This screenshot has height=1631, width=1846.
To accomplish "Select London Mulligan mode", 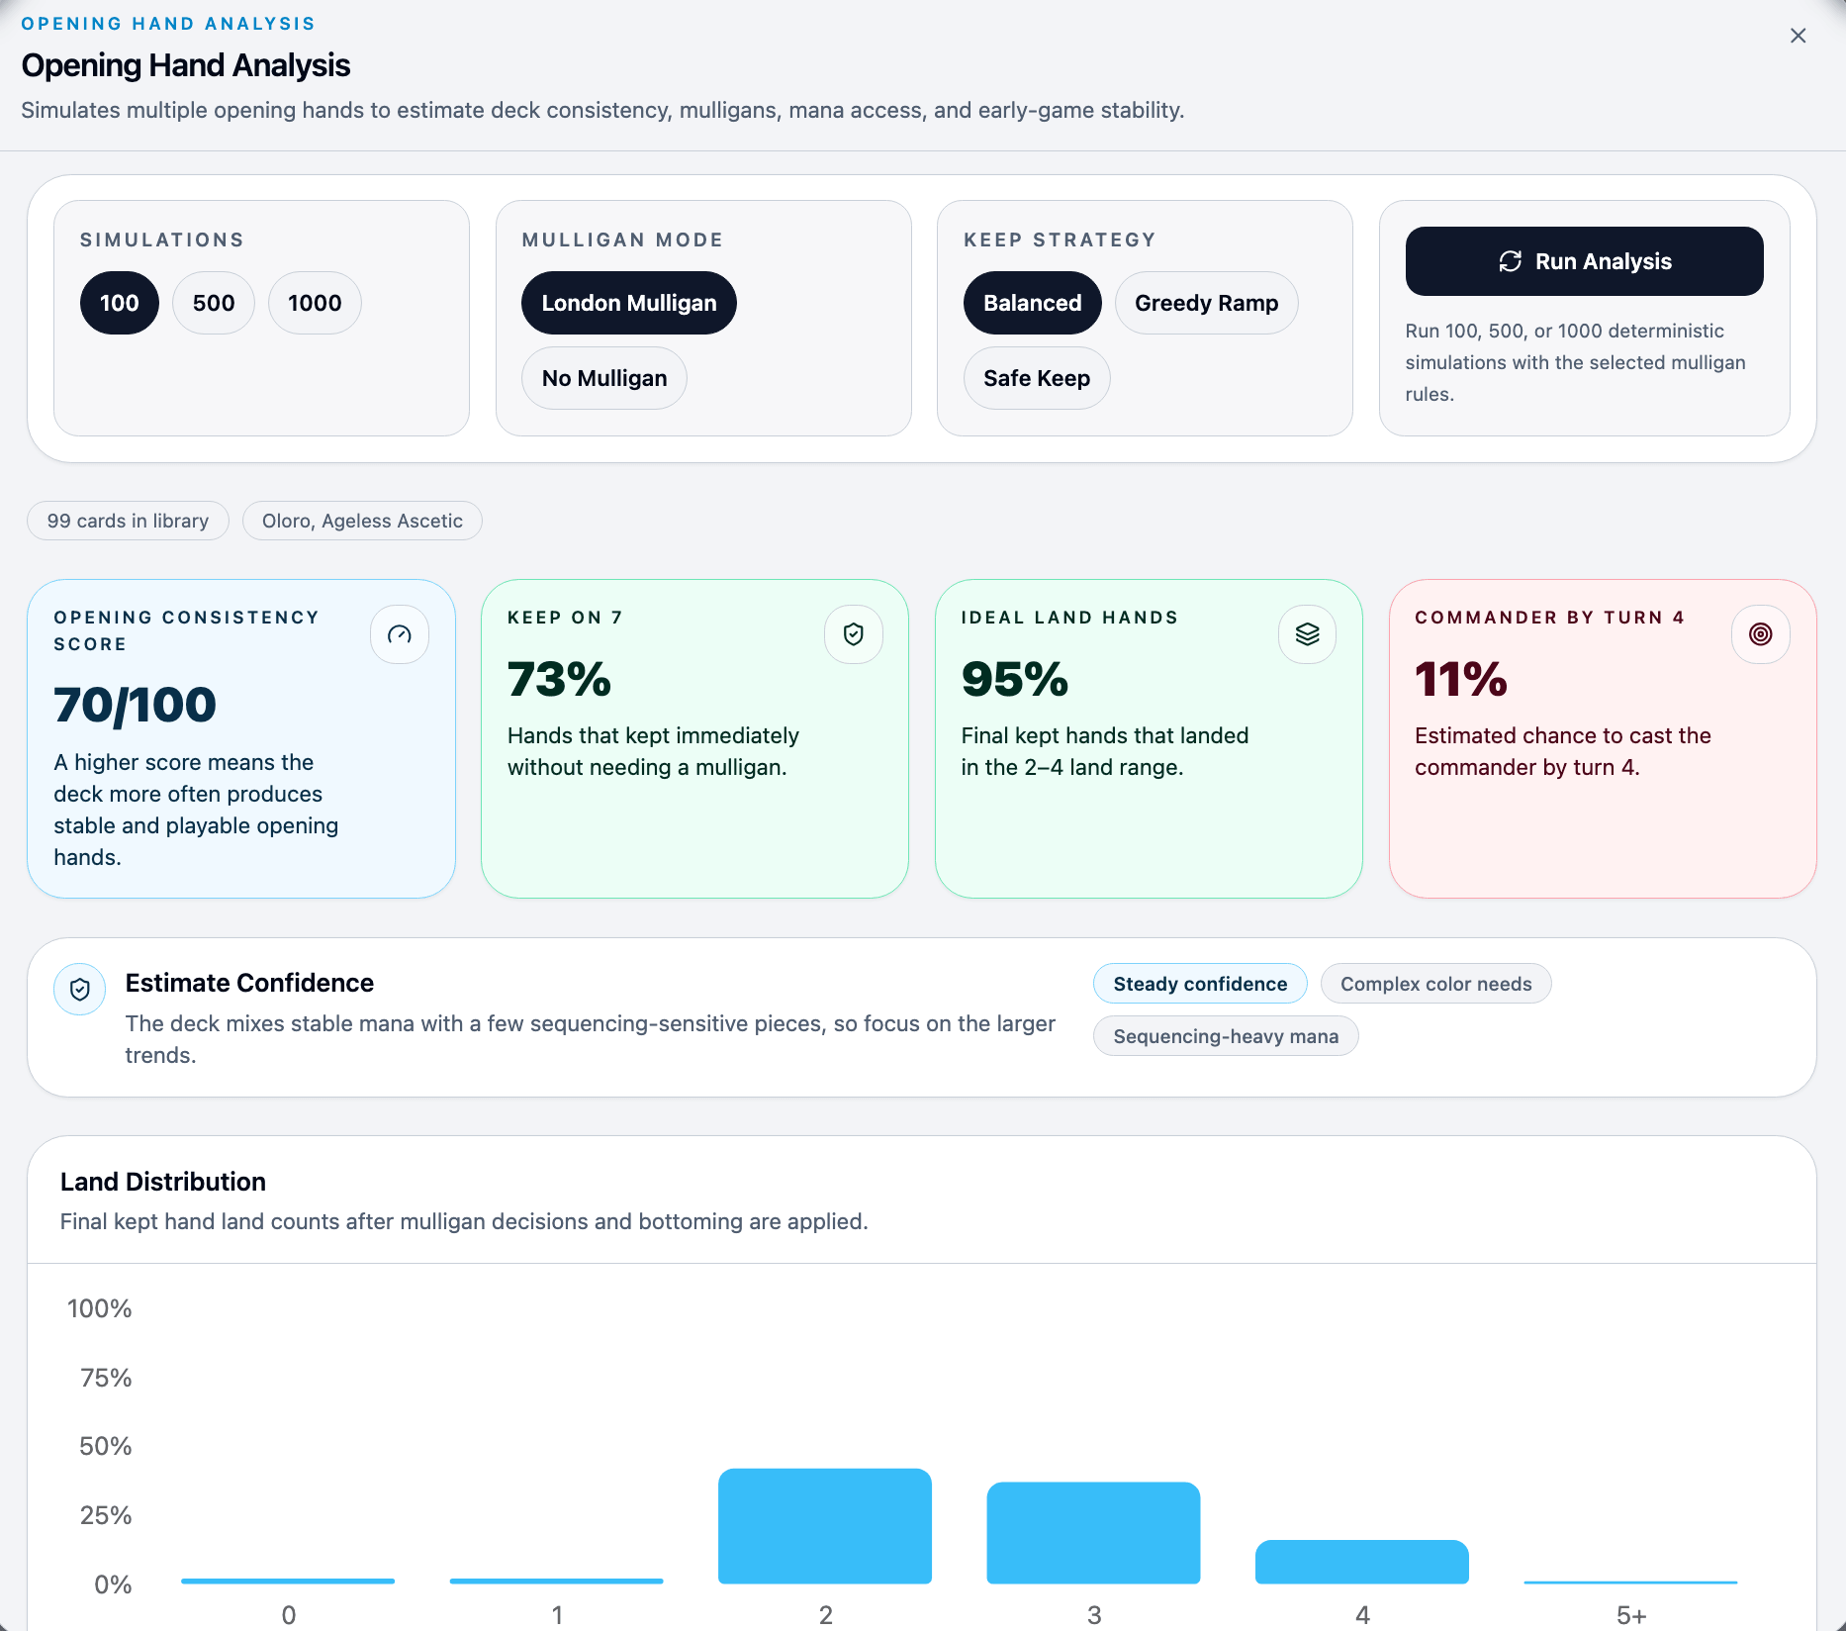I will 628,303.
